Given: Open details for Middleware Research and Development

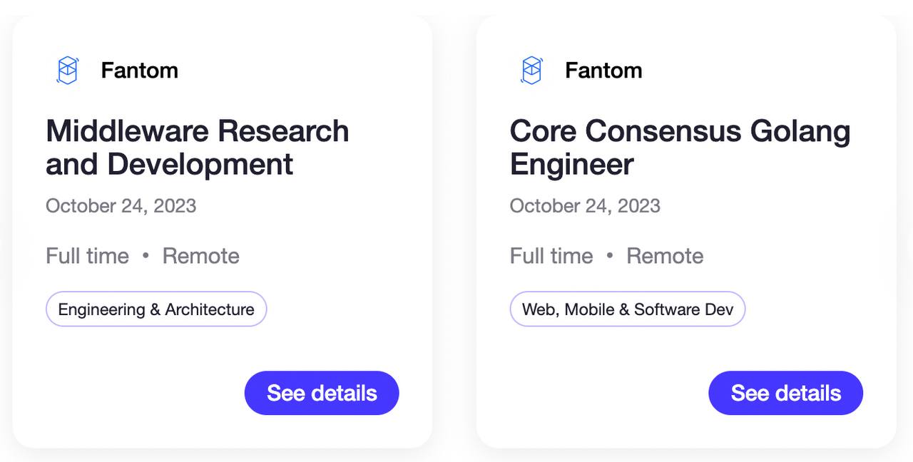Looking at the screenshot, I should point(322,393).
